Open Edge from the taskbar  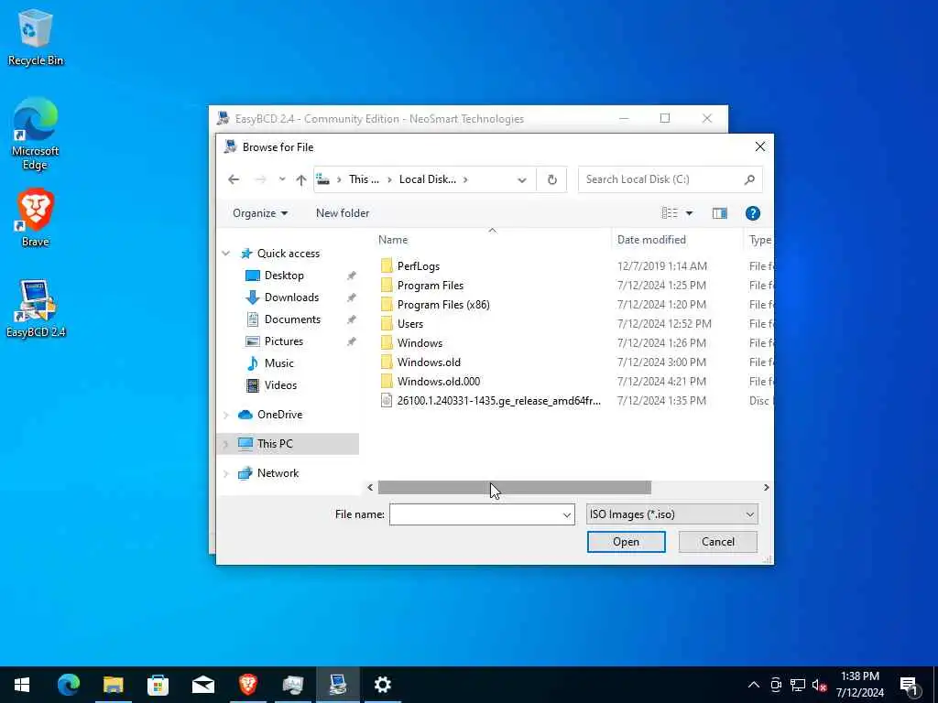(x=68, y=685)
